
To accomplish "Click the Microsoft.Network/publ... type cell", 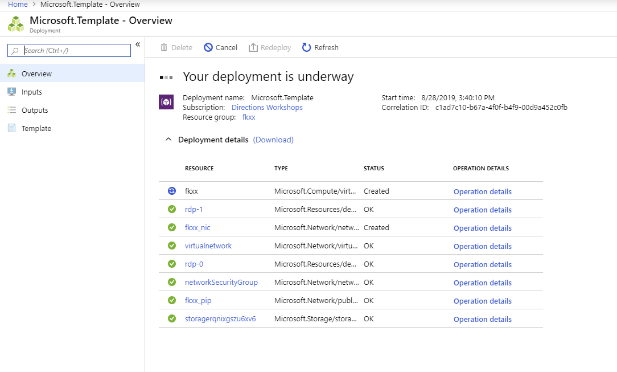I will pyautogui.click(x=316, y=300).
